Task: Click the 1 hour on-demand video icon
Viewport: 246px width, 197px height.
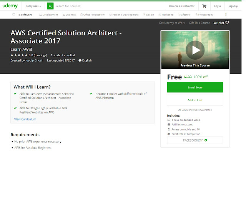Action: pyautogui.click(x=169, y=120)
